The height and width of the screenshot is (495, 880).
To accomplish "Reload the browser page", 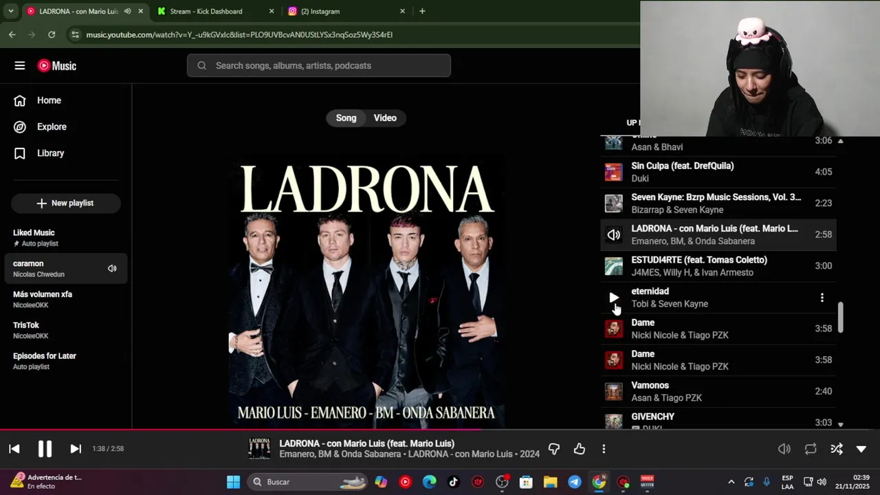I will [52, 34].
